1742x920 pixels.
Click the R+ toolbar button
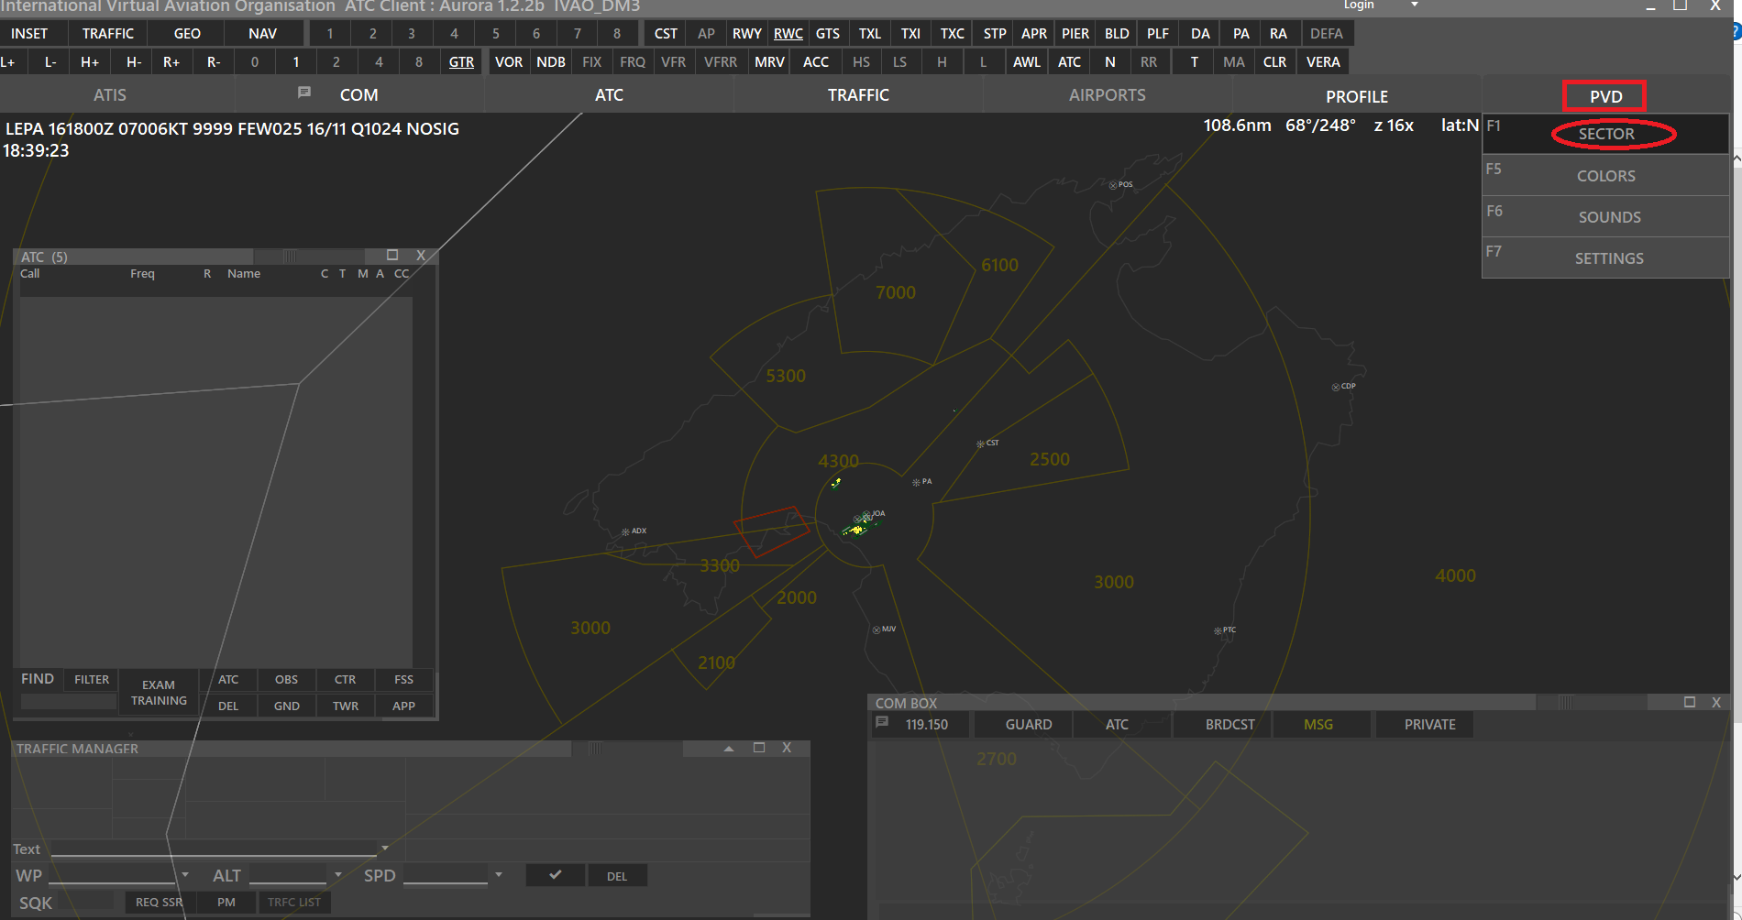point(171,61)
